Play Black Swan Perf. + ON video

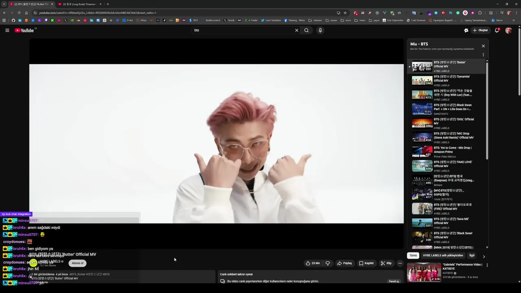[447, 109]
